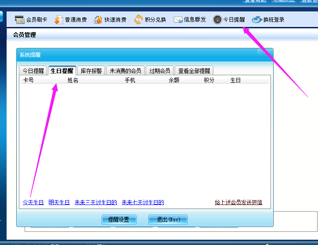Viewport: 318px width, 245px height.
Task: Open the 过期会员 tab
Action: 160,71
